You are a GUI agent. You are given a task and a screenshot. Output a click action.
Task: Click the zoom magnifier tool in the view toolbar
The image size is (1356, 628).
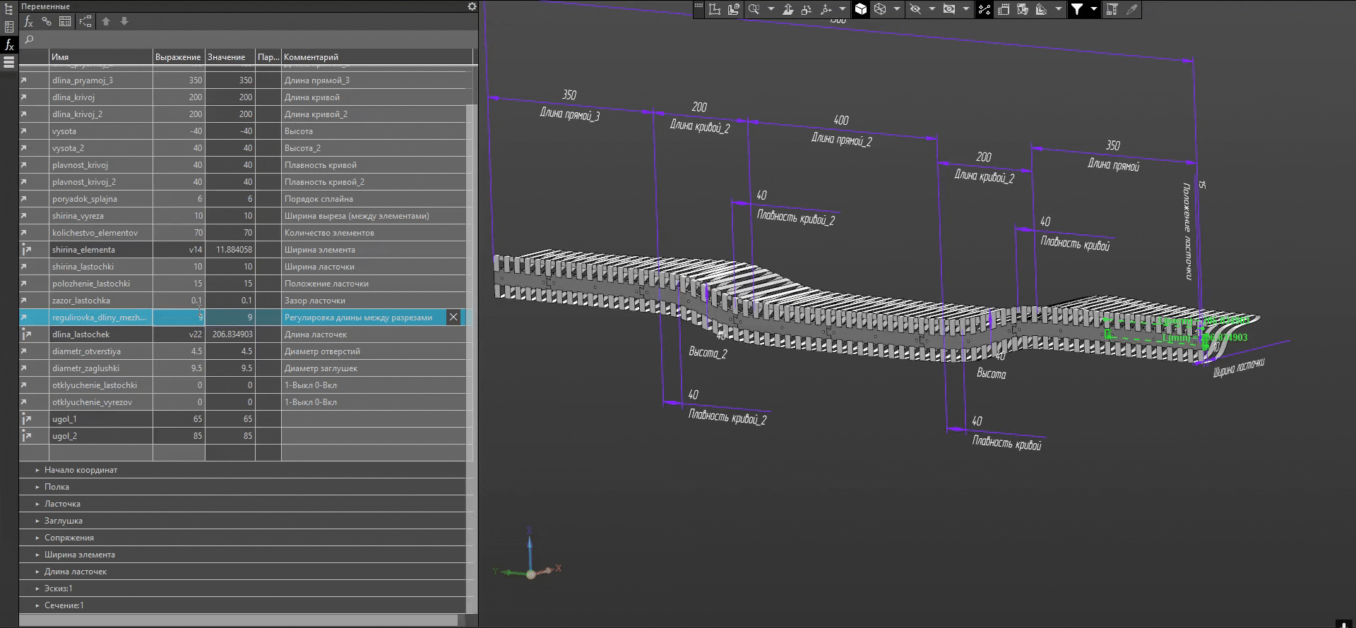(754, 9)
